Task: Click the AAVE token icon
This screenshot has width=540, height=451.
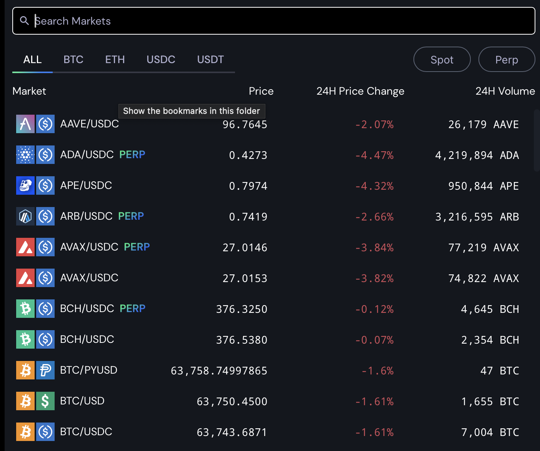Action: (x=25, y=124)
